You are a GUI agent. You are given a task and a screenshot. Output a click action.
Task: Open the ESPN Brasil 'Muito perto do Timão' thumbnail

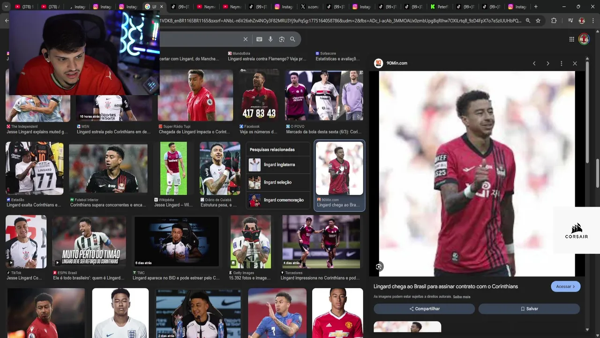click(89, 242)
